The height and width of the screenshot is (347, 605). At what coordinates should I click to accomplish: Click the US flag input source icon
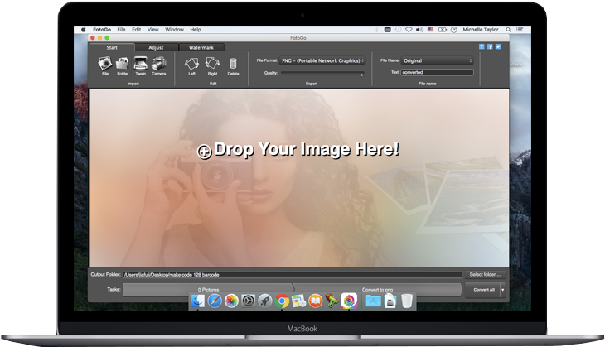tap(430, 30)
